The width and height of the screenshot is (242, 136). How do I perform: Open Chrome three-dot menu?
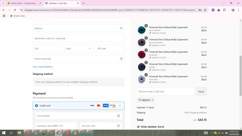[239, 10]
